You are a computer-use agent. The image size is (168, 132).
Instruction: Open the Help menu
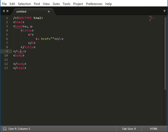[108, 4]
